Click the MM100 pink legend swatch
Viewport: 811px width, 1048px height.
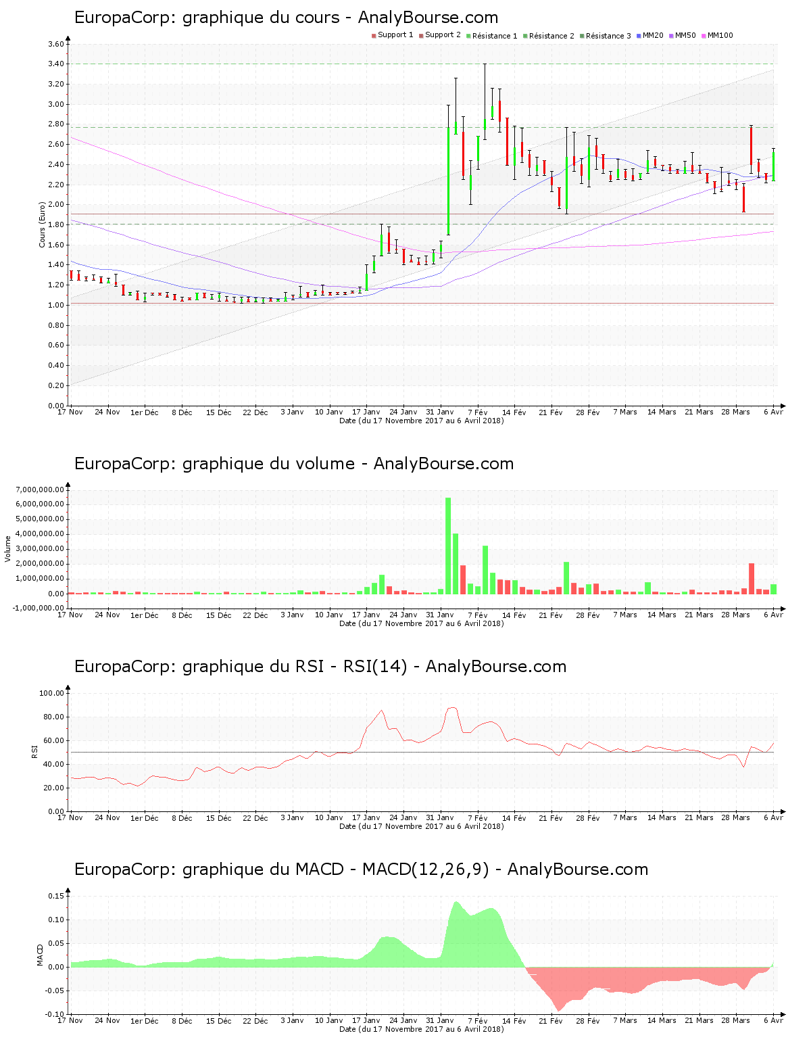(x=704, y=36)
